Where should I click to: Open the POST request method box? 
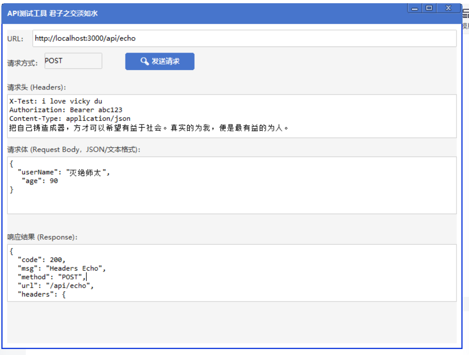click(73, 61)
